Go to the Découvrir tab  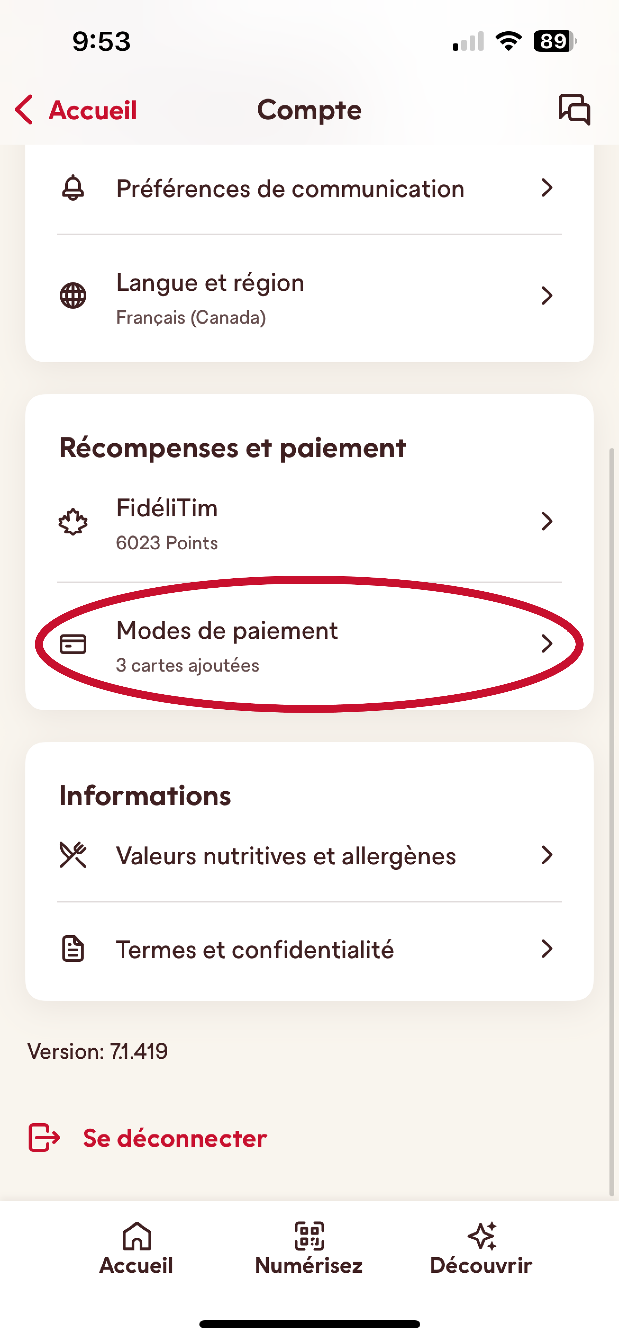click(481, 1248)
